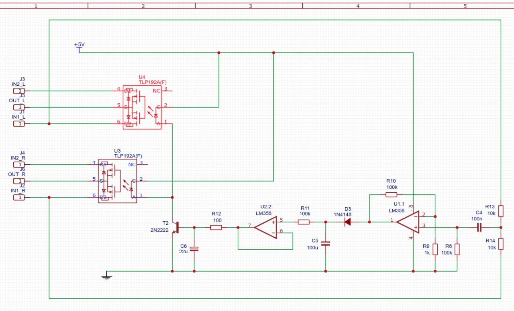The image size is (514, 311).
Task: Select the 1N4148 value label
Action: pyautogui.click(x=342, y=214)
